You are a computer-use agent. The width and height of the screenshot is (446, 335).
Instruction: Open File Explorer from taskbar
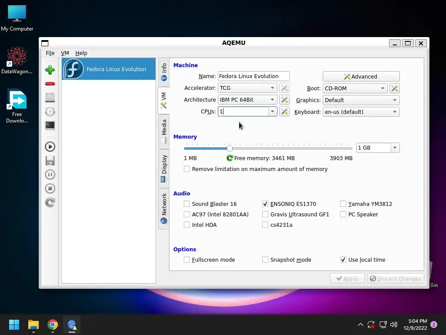[x=33, y=325]
